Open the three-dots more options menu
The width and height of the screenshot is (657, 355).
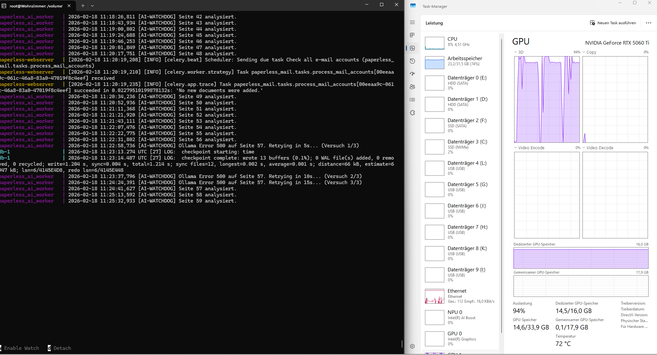click(648, 23)
